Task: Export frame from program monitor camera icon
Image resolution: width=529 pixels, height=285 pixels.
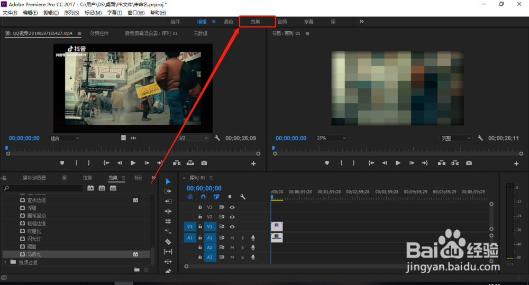Action: pos(469,163)
